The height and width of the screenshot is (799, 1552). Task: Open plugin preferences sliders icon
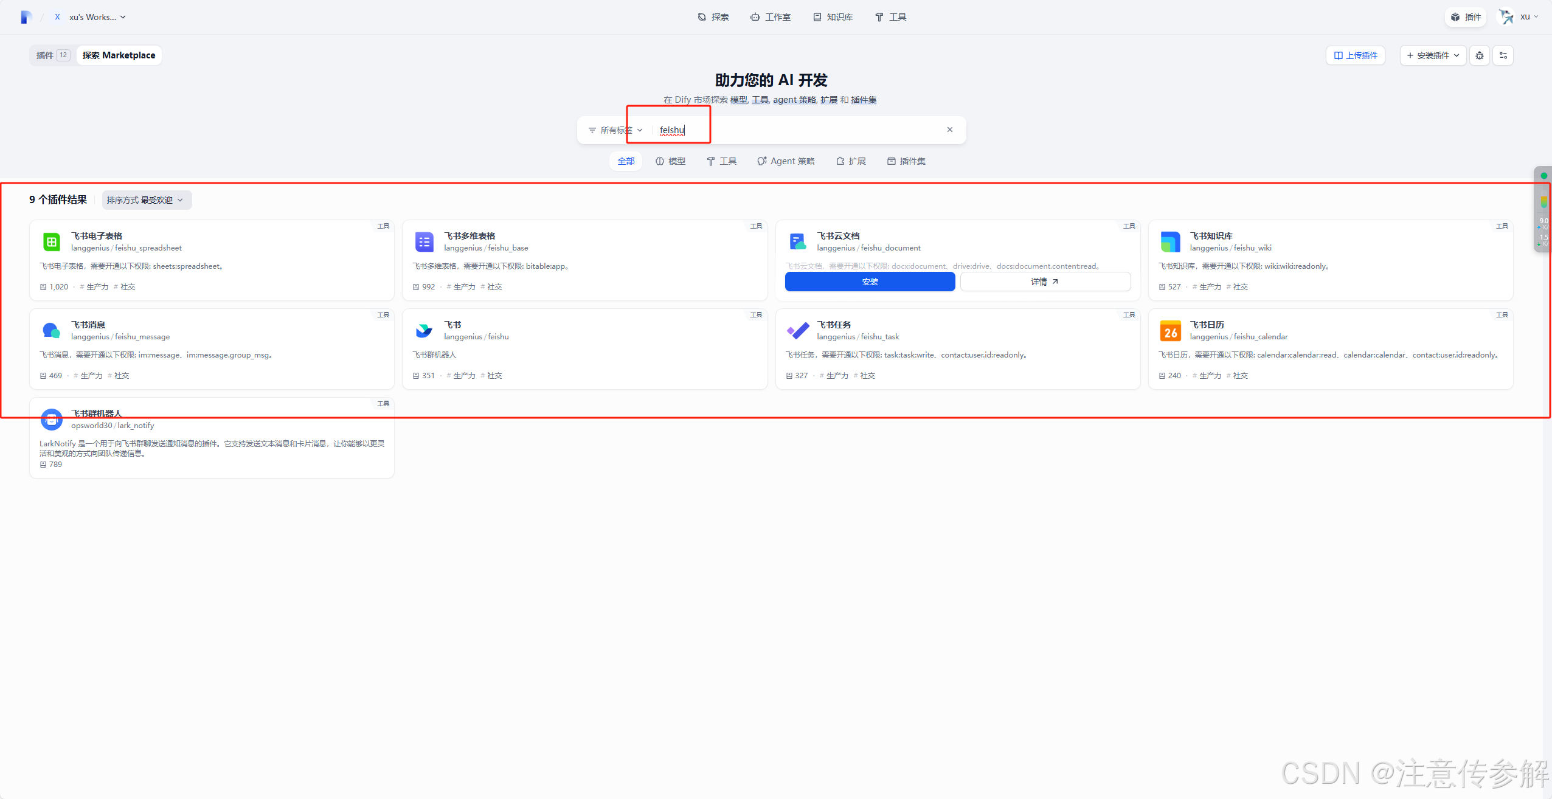(x=1503, y=55)
